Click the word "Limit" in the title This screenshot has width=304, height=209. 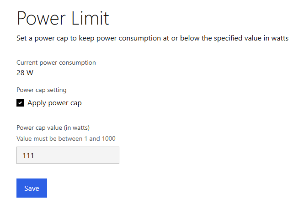[x=91, y=18]
